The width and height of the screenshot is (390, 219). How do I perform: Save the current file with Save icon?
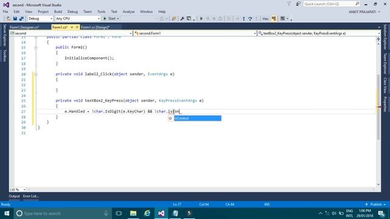15,19
